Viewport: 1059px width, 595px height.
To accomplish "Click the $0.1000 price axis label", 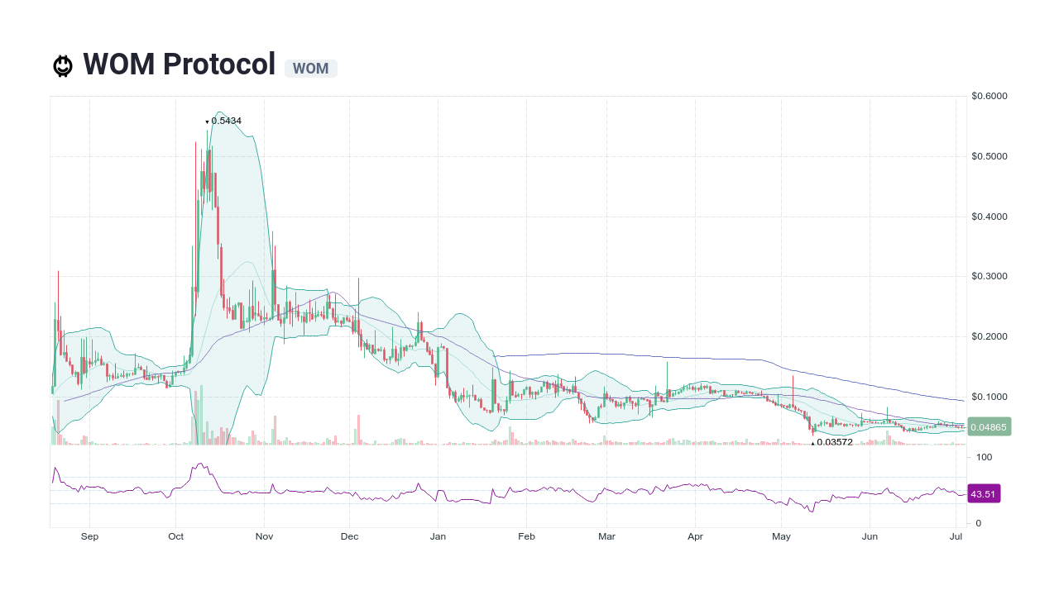I will coord(990,397).
